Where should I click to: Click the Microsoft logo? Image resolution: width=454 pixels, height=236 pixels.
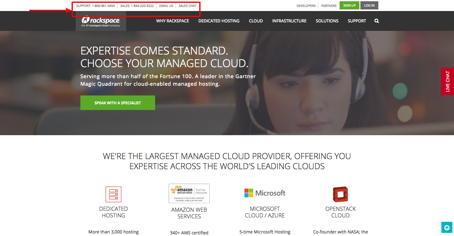[x=265, y=193]
